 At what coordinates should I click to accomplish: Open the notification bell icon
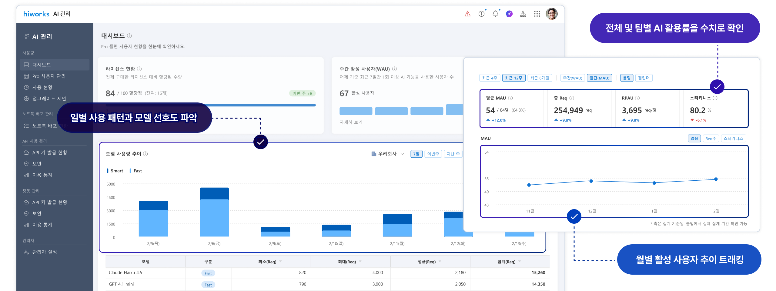[495, 14]
